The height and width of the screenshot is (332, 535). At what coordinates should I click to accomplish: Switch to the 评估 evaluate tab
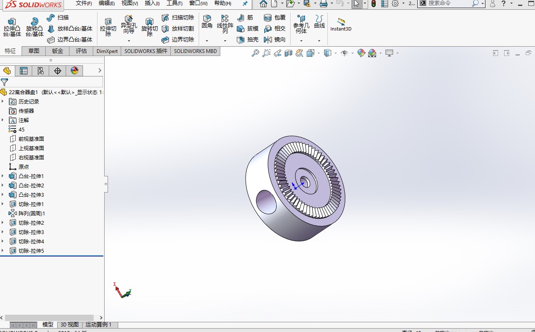coord(81,51)
